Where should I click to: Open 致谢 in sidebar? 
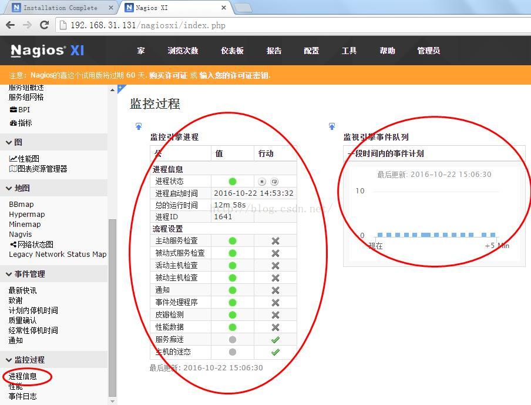coord(16,300)
